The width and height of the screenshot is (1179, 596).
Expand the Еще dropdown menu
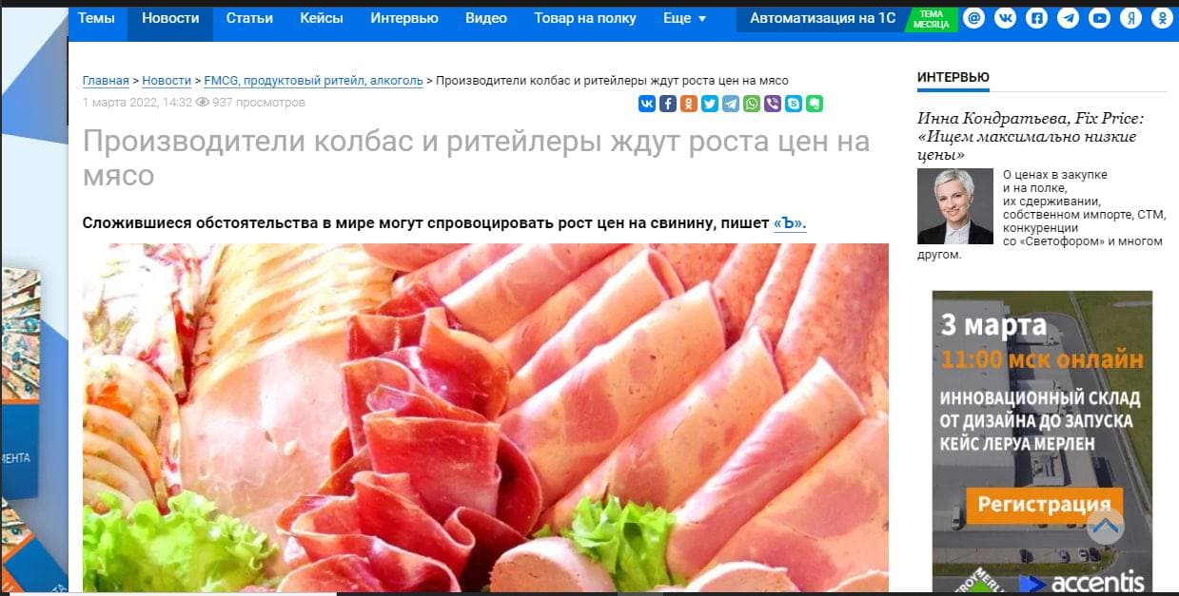(x=685, y=18)
